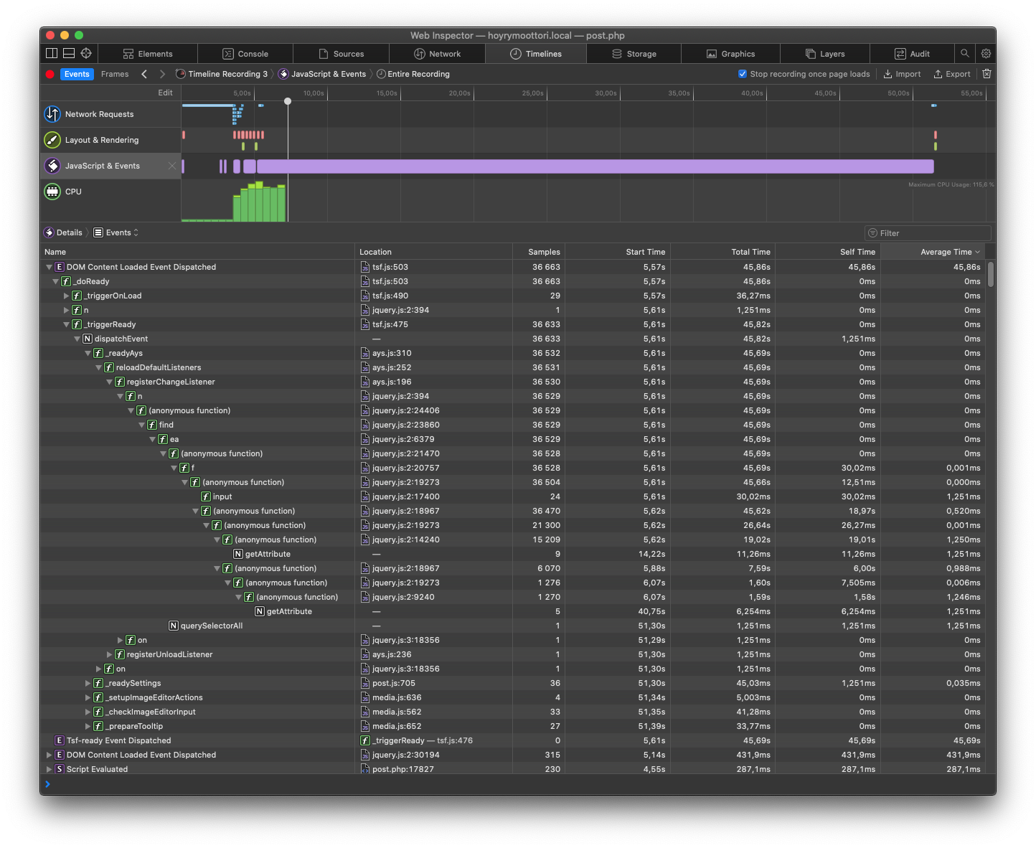
Task: Click the timeline playhead marker handle
Action: [288, 101]
